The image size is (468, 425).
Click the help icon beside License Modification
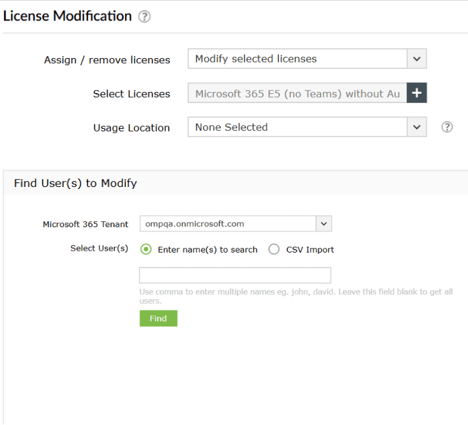(x=145, y=17)
